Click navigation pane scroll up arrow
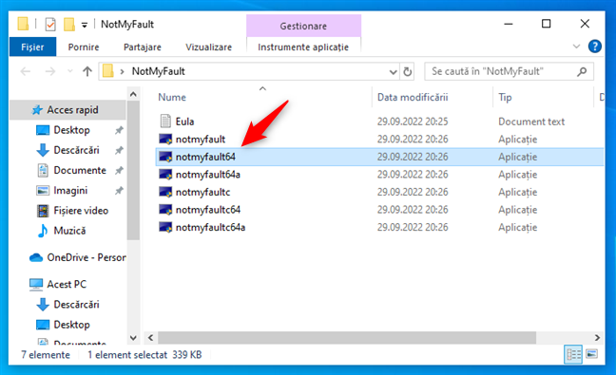The height and width of the screenshot is (375, 616). click(133, 95)
